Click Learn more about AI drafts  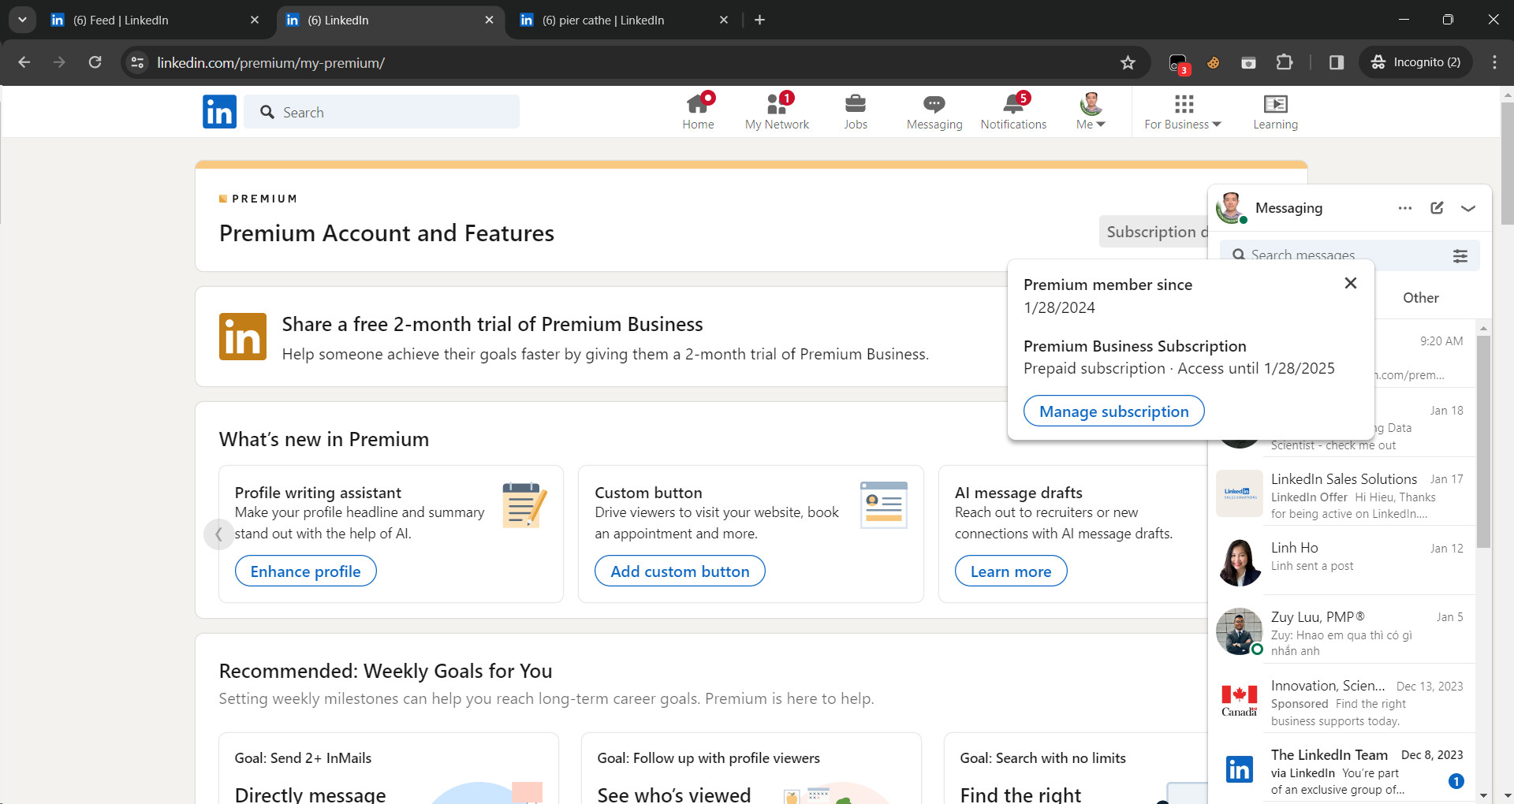point(1011,571)
